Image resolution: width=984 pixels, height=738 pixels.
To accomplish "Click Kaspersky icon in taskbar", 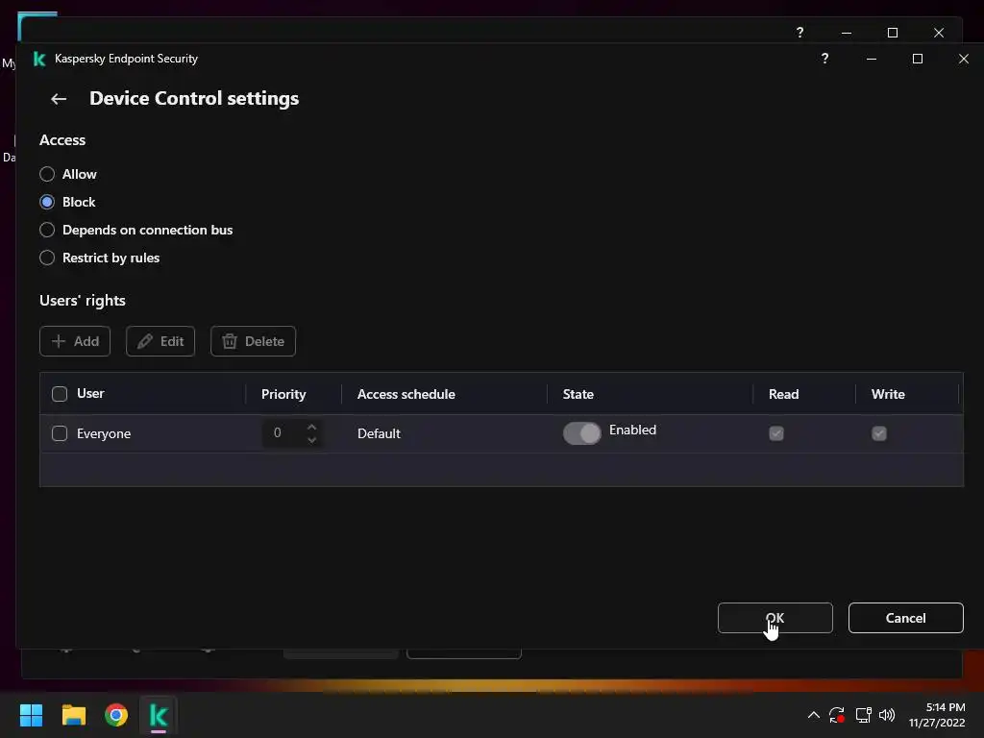I will click(x=159, y=715).
